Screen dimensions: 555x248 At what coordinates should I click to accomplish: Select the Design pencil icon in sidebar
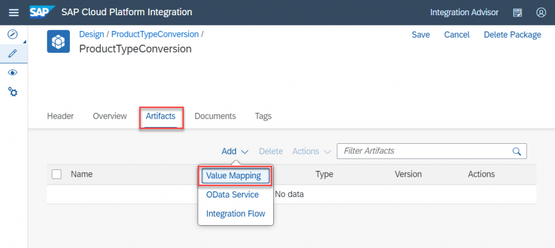coord(13,54)
